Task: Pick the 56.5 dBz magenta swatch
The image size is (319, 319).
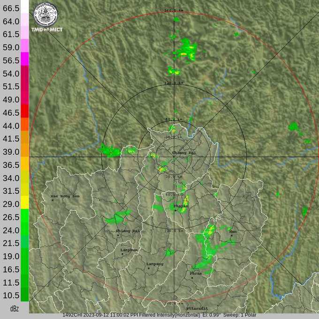Action: (24, 59)
